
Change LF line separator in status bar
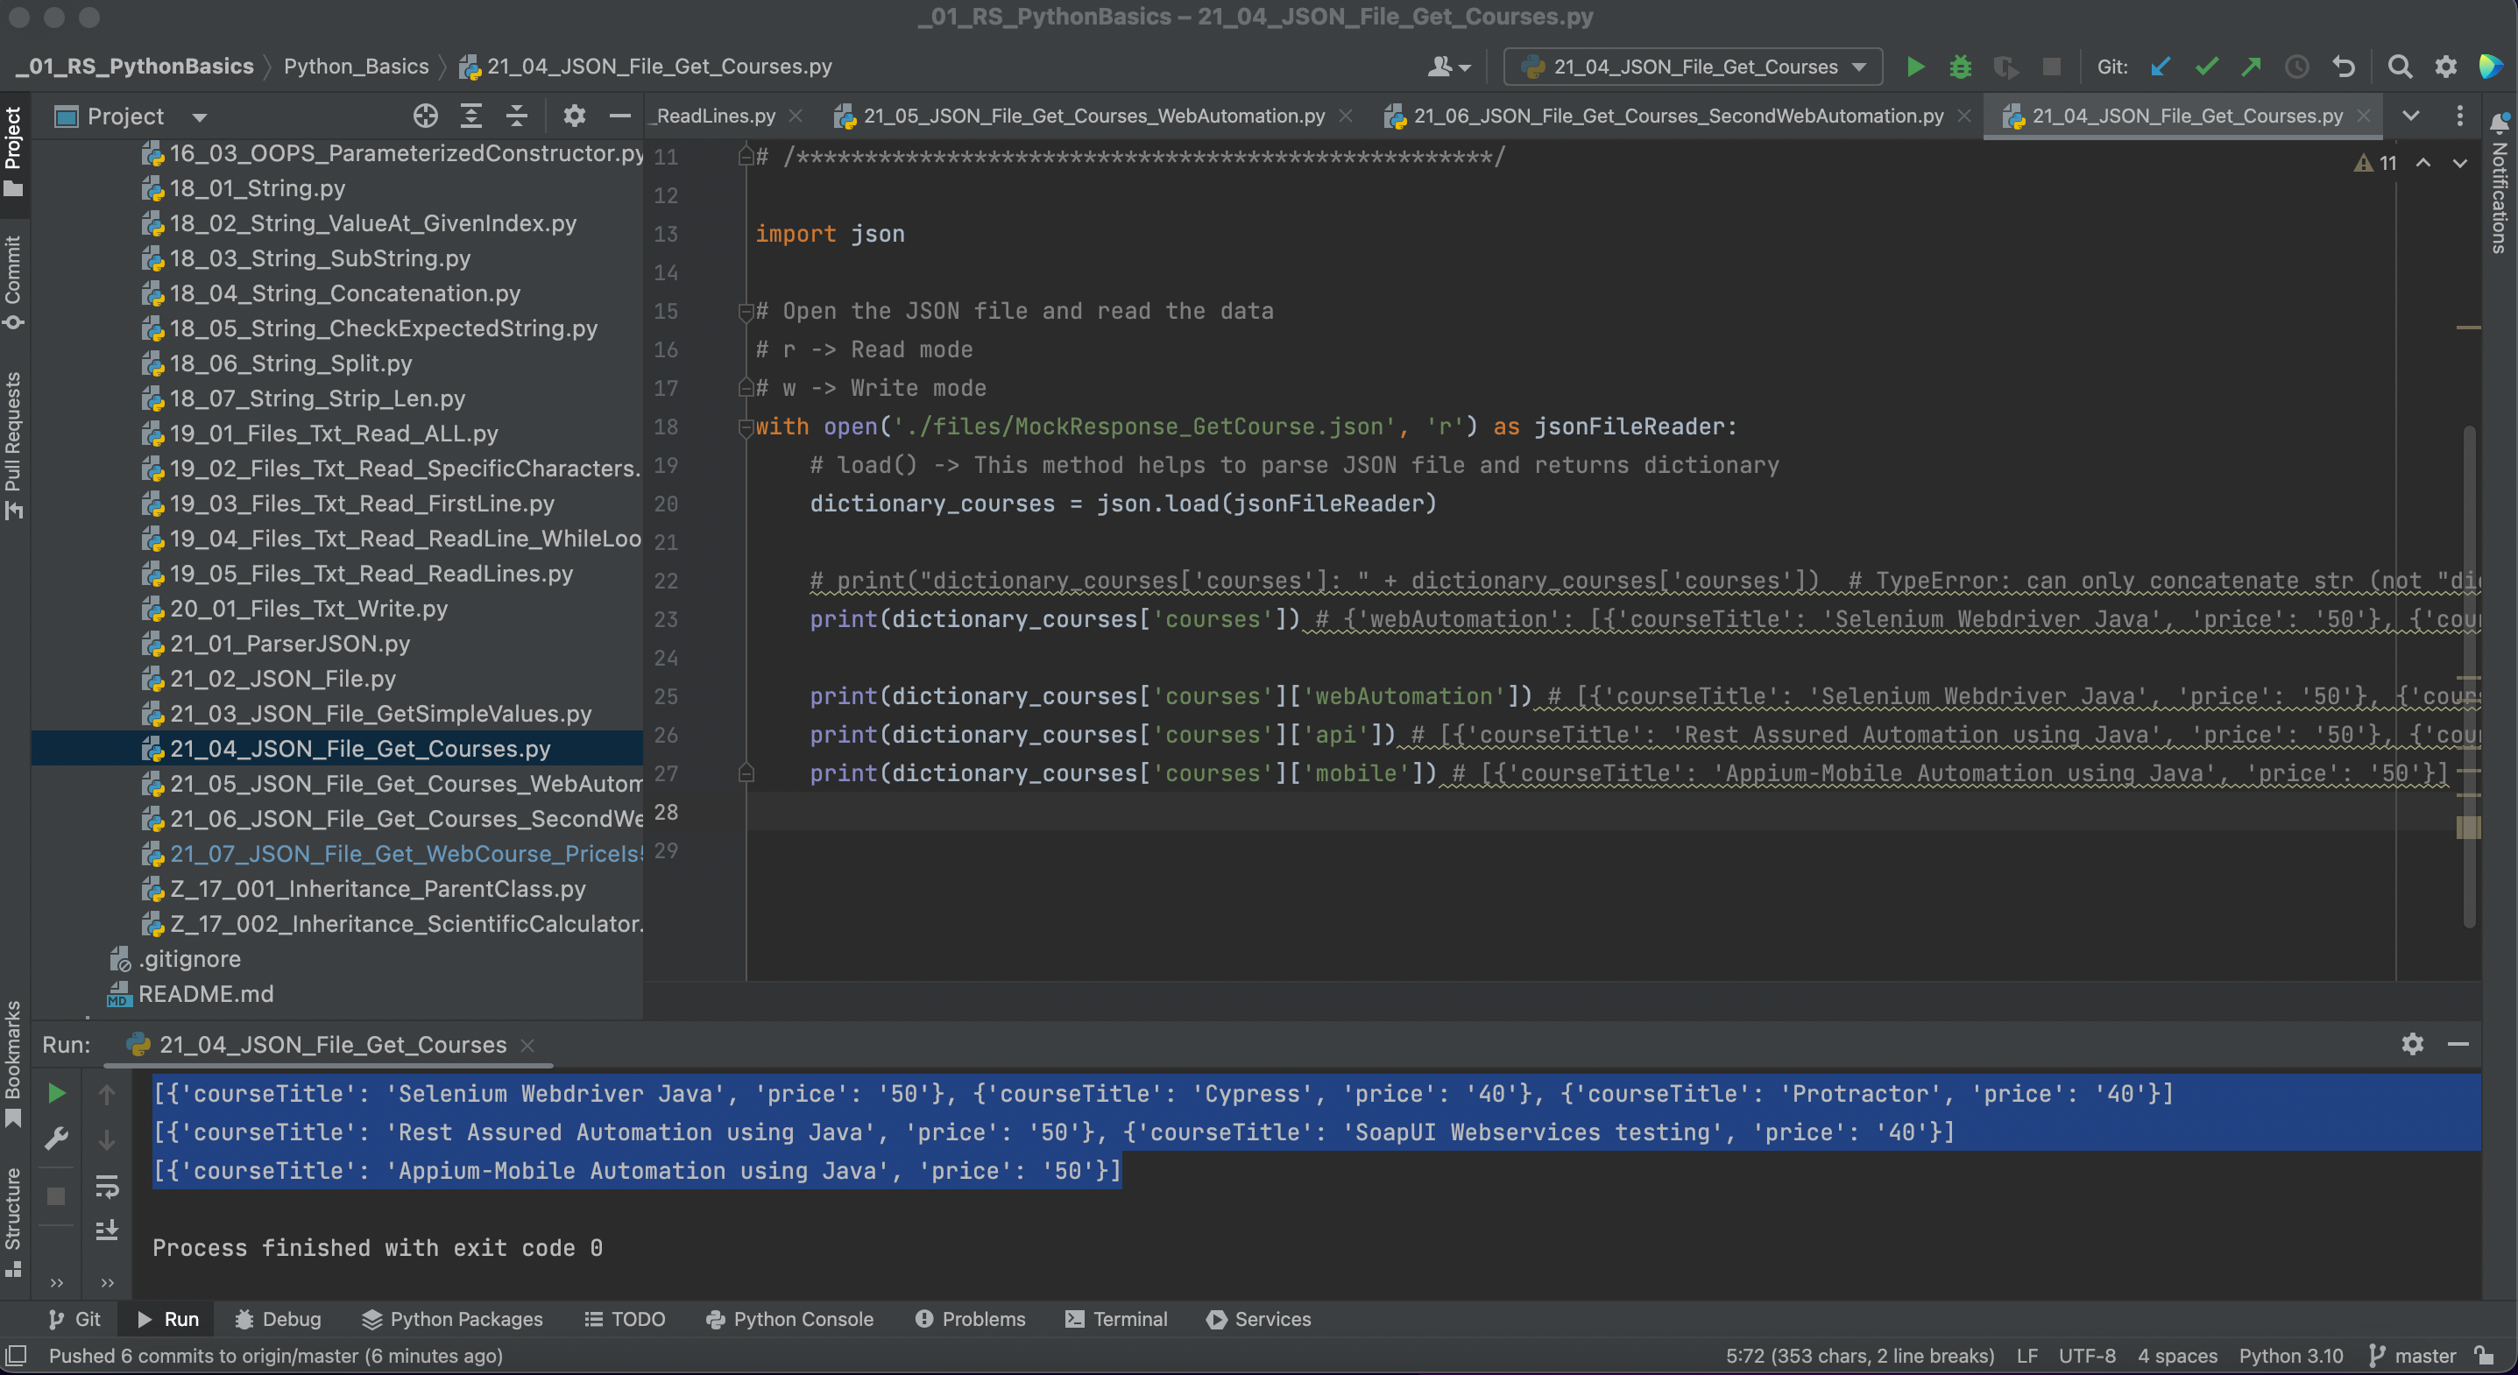pyautogui.click(x=2027, y=1356)
